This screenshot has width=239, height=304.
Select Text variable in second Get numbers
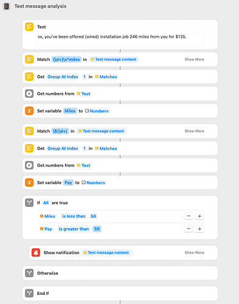click(x=83, y=165)
